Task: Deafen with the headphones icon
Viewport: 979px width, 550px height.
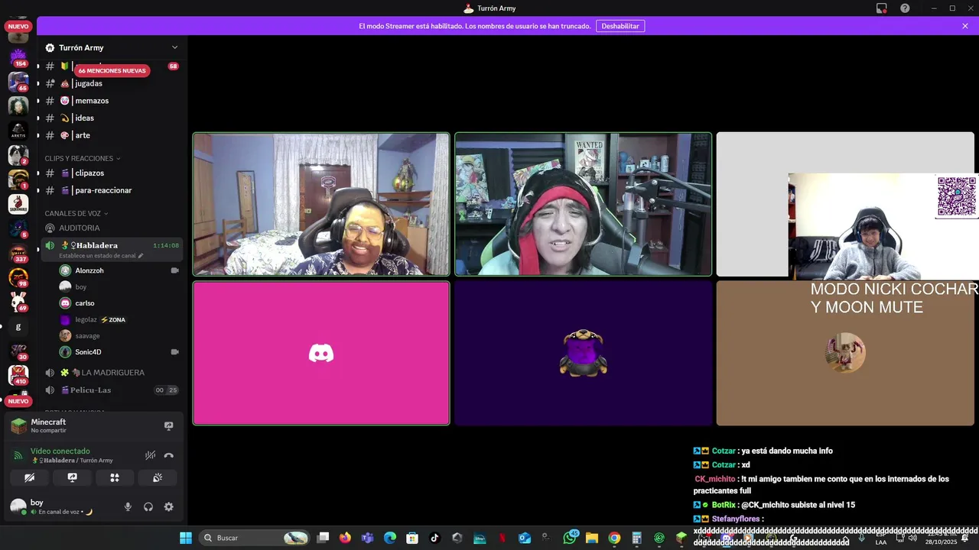Action: [x=148, y=506]
